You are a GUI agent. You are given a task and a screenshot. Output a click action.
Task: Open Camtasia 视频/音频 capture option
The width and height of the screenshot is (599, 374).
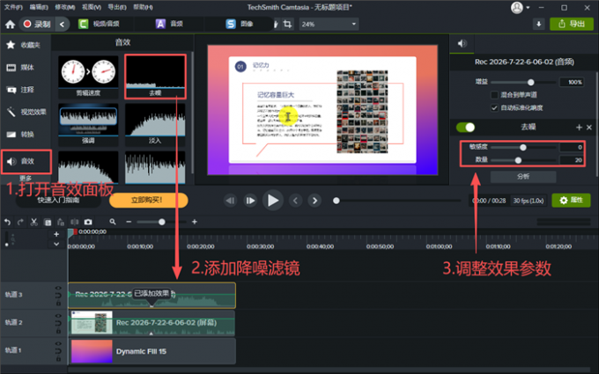pyautogui.click(x=99, y=24)
